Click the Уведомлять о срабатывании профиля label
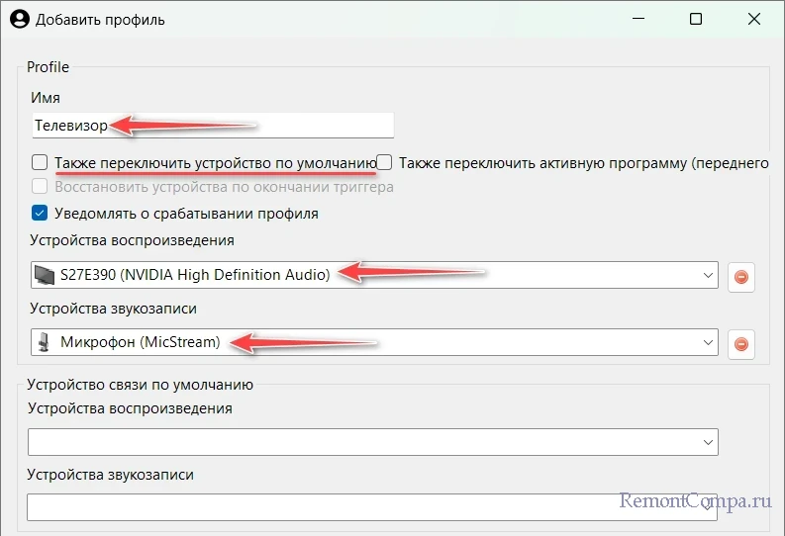Screen dimensions: 785x536 click(x=186, y=214)
